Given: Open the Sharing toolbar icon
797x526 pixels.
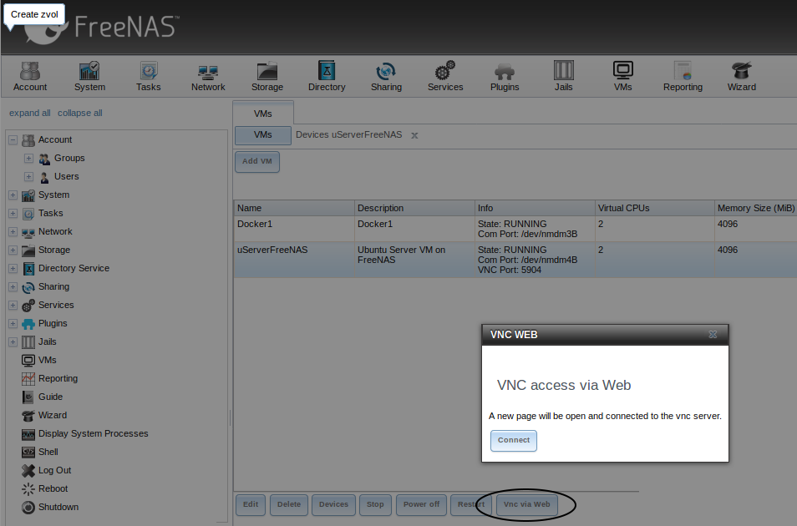Looking at the screenshot, I should pyautogui.click(x=386, y=76).
